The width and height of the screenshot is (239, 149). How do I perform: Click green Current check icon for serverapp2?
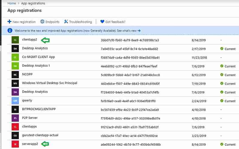tap(222, 144)
